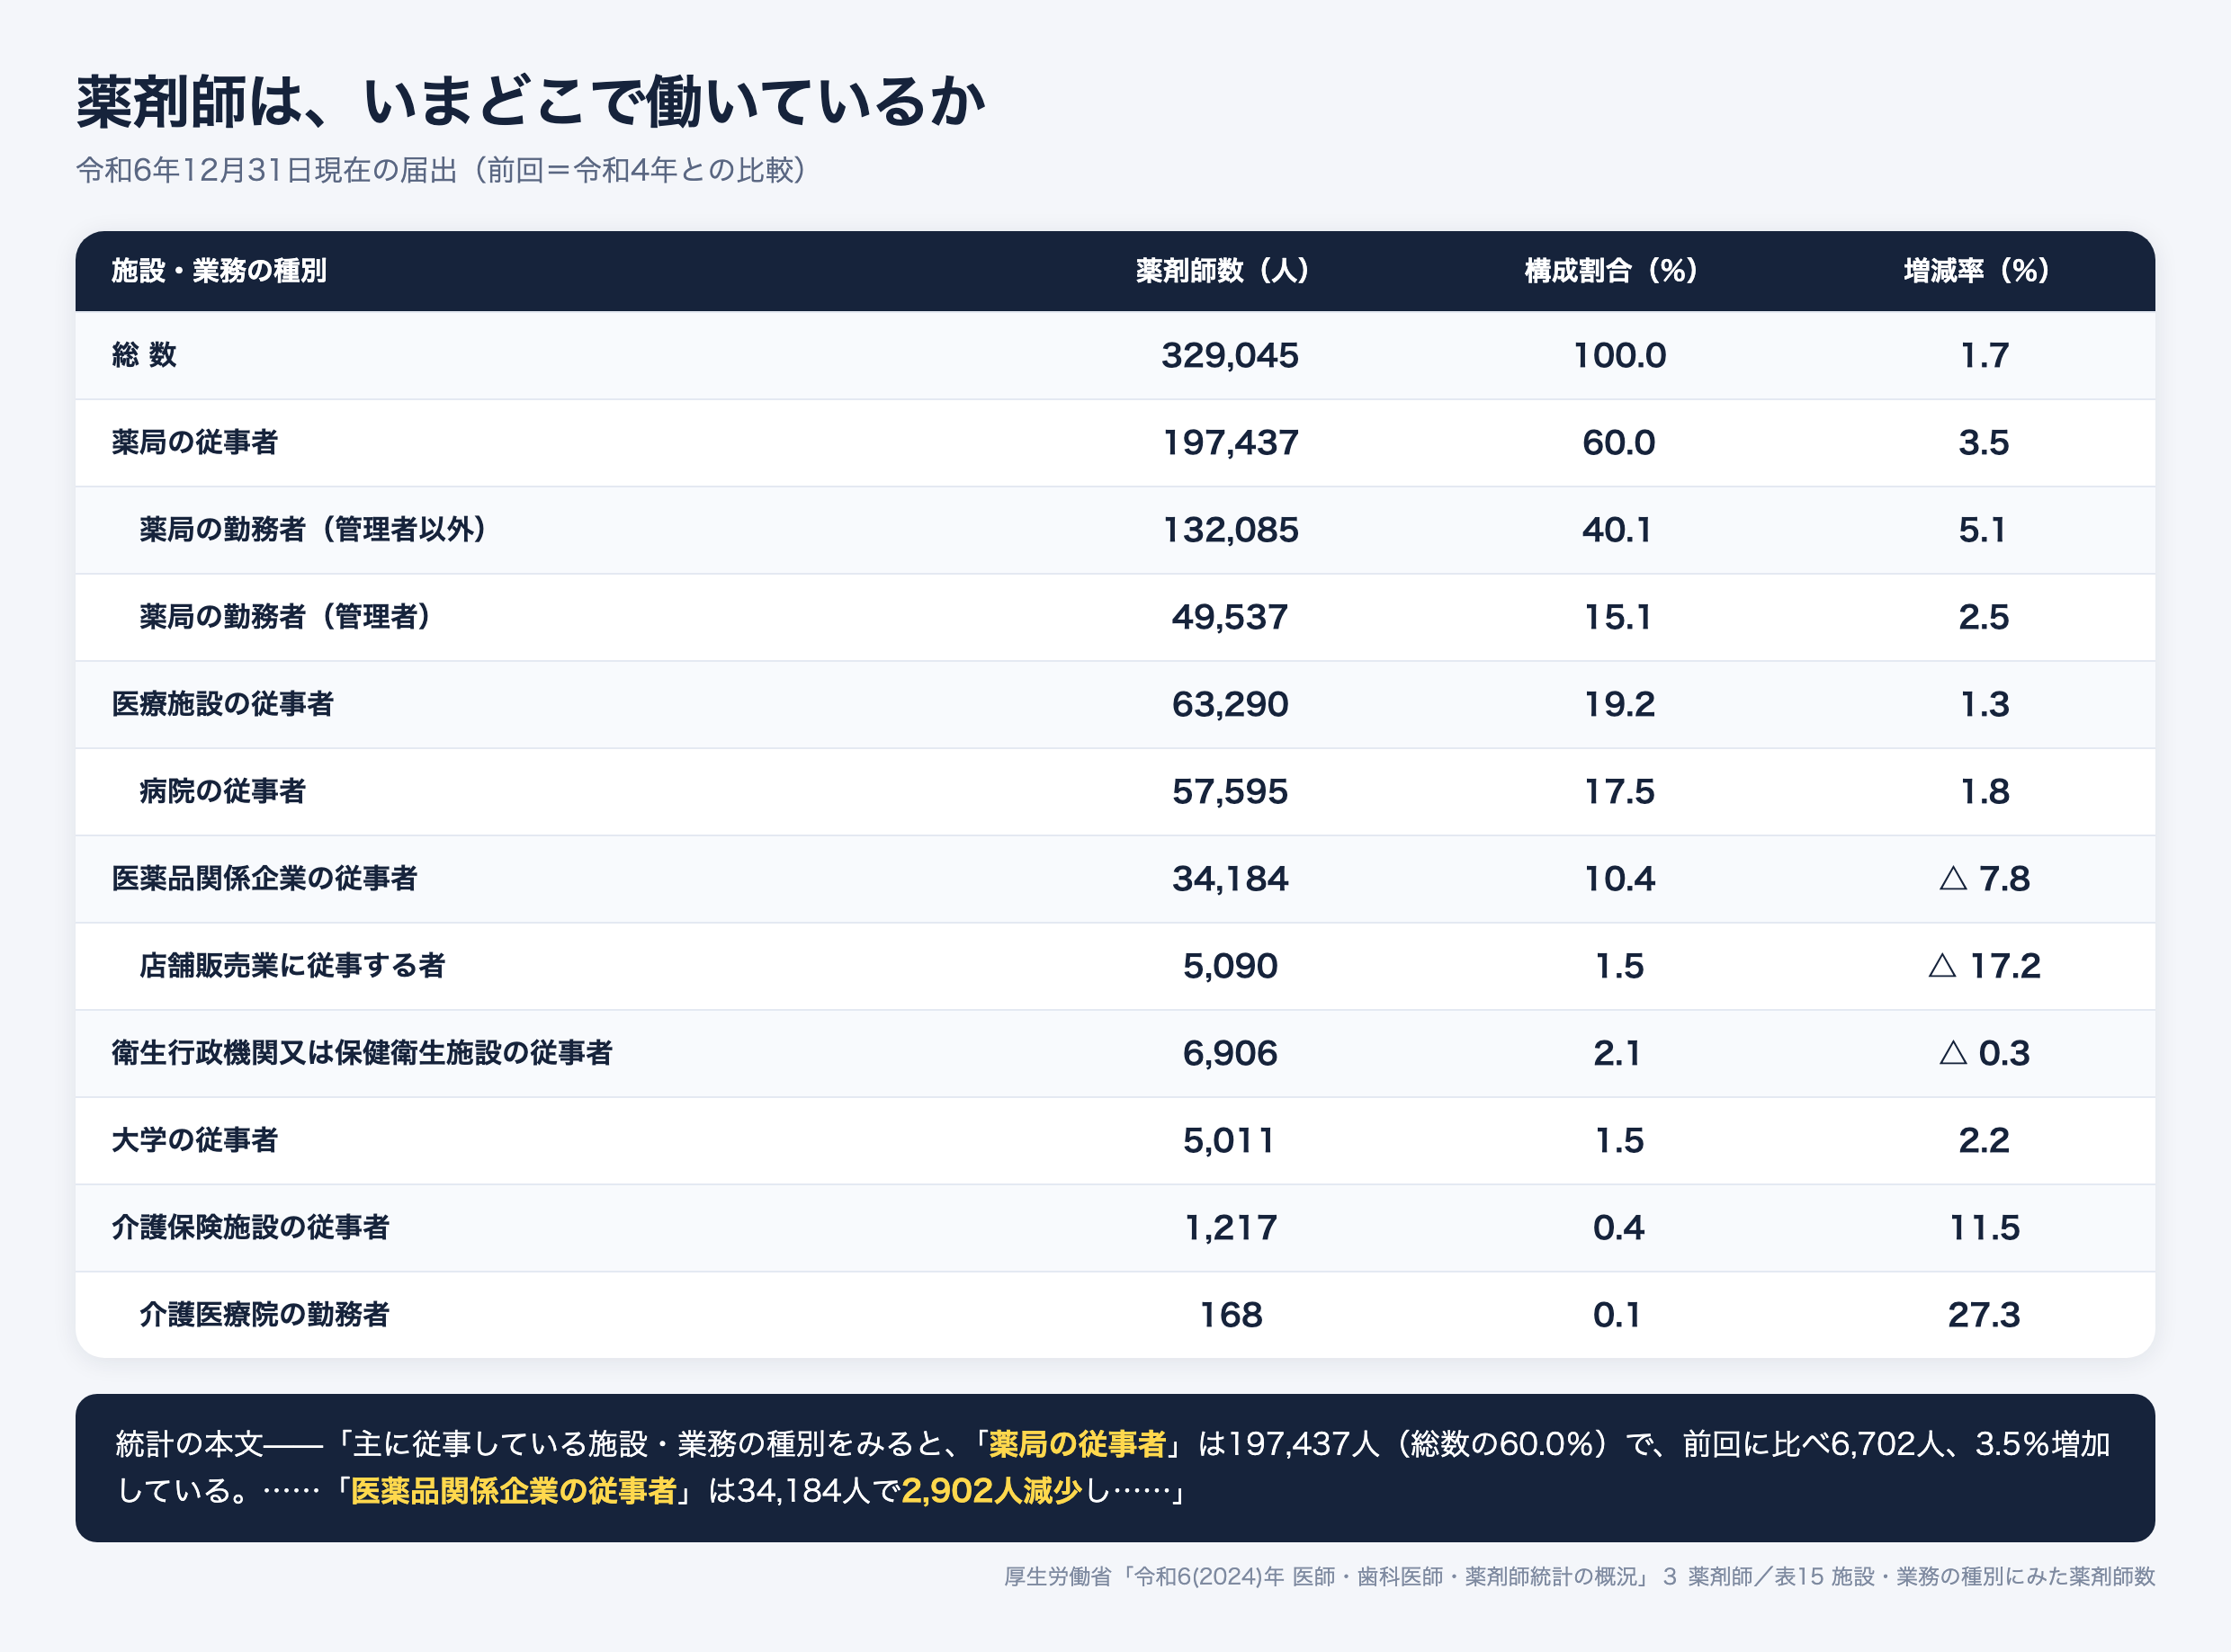
Task: Click the change rate △ 7.8
Action: pos(1984,878)
